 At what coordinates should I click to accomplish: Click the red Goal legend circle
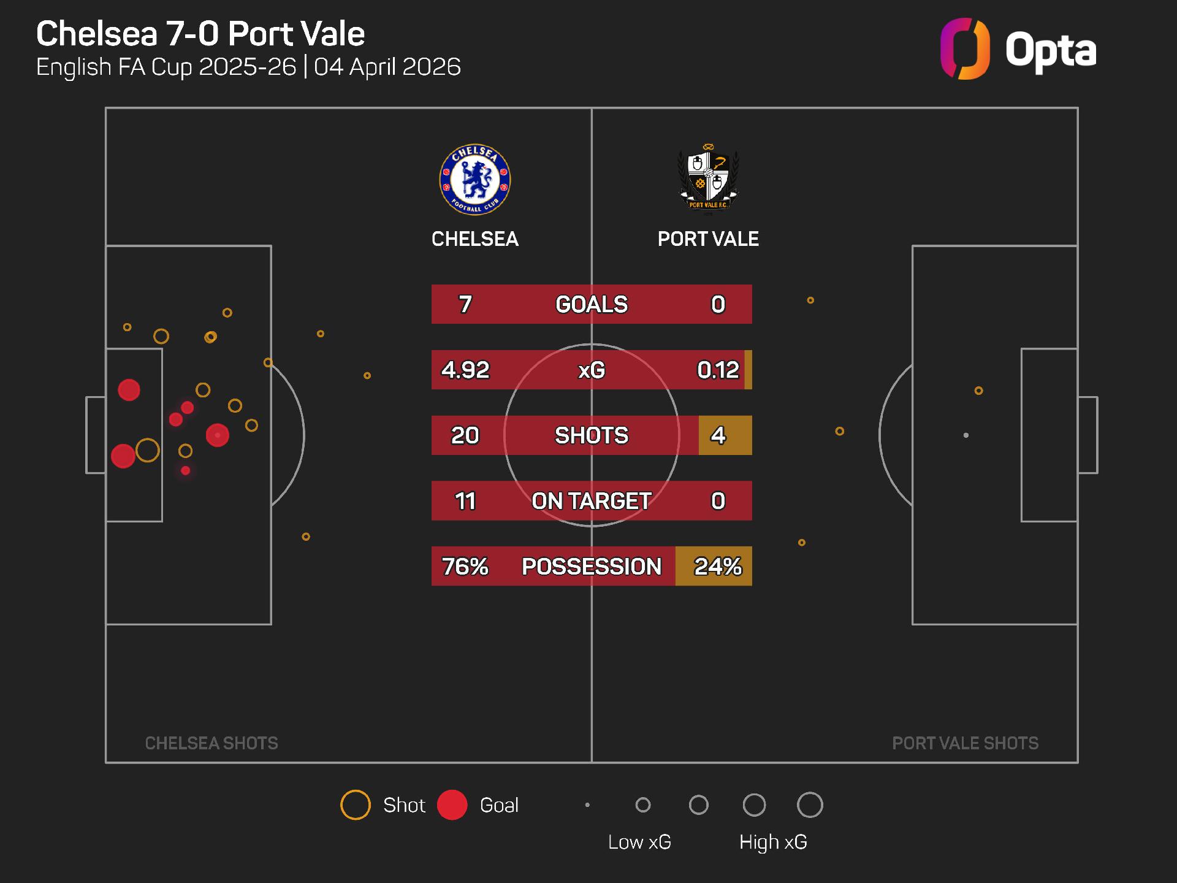pyautogui.click(x=452, y=805)
